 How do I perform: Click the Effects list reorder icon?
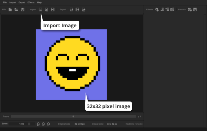167,10
